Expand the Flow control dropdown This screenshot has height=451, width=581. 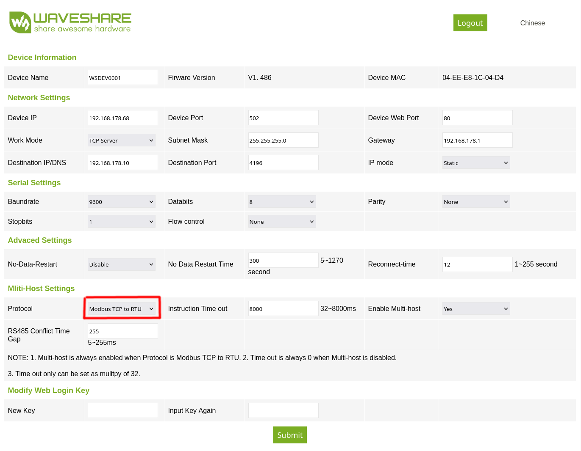(282, 222)
